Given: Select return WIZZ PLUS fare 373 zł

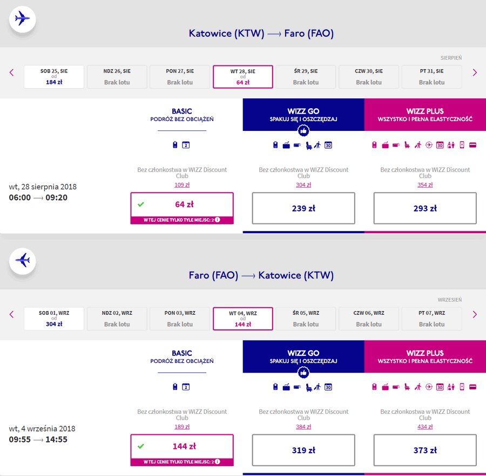Looking at the screenshot, I should pos(425,450).
